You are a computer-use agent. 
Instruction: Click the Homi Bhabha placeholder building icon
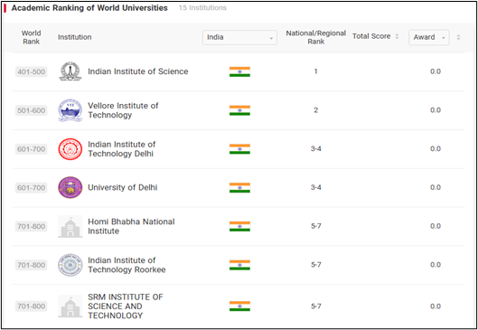coord(70,226)
